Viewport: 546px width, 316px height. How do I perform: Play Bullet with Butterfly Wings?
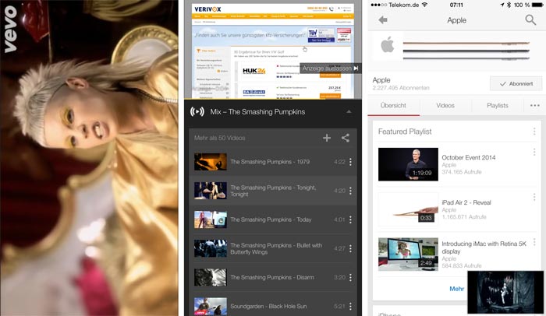[x=273, y=248]
